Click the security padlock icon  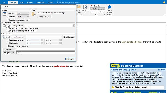point(33,14)
